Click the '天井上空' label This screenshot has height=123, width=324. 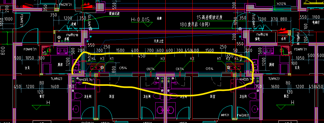pyautogui.click(x=158, y=41)
